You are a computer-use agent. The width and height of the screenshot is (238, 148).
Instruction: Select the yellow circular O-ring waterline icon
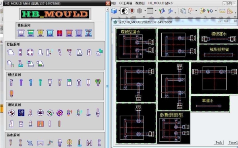click(x=70, y=143)
